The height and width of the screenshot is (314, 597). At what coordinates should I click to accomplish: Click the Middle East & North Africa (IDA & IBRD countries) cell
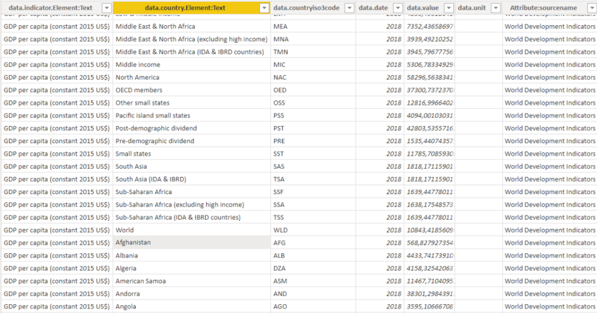[192, 52]
